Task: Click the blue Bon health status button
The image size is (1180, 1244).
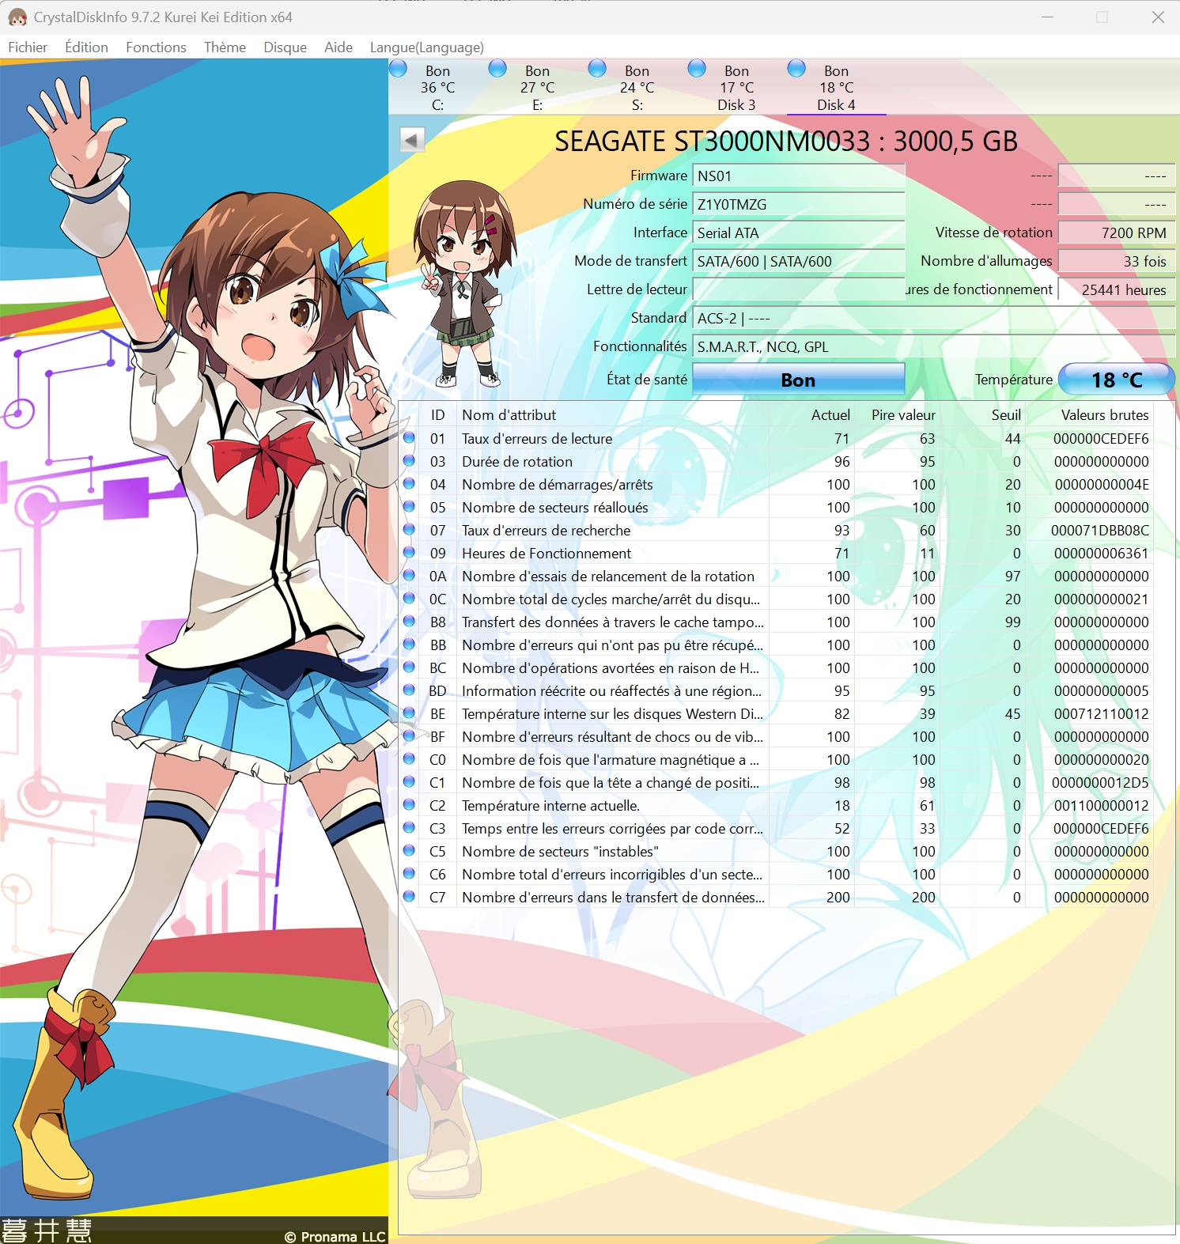Action: tap(798, 380)
